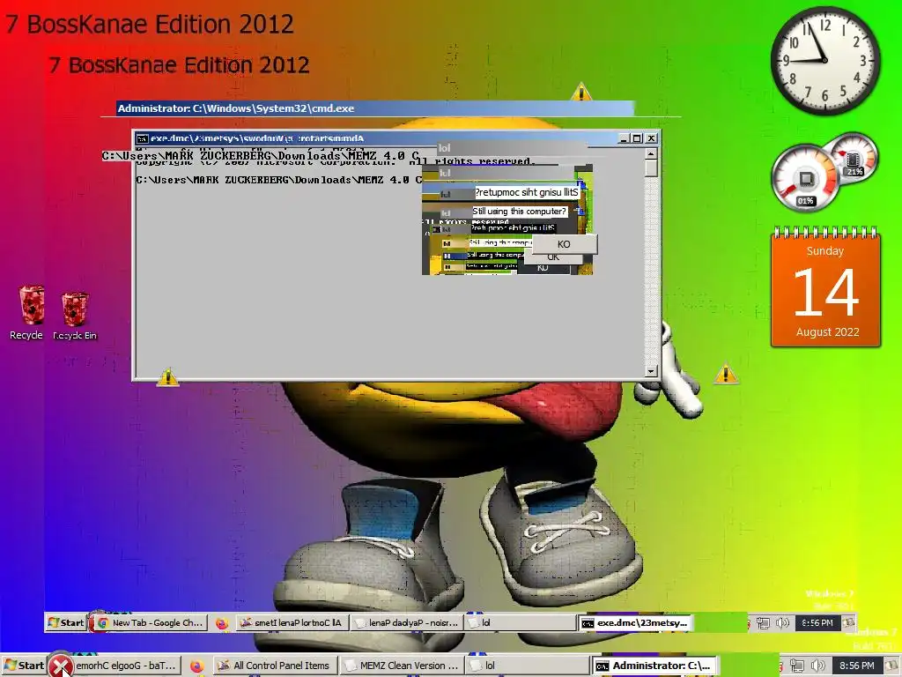Screen dimensions: 902x677
Task: Open All Control Panel Items taskbar window
Action: tap(274, 666)
